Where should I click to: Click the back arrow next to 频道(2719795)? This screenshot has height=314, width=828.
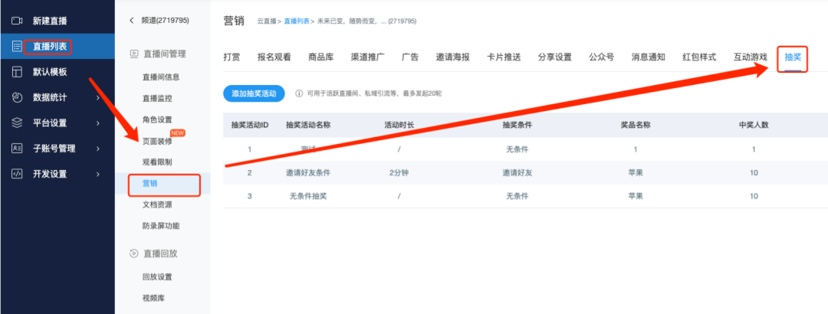(131, 20)
